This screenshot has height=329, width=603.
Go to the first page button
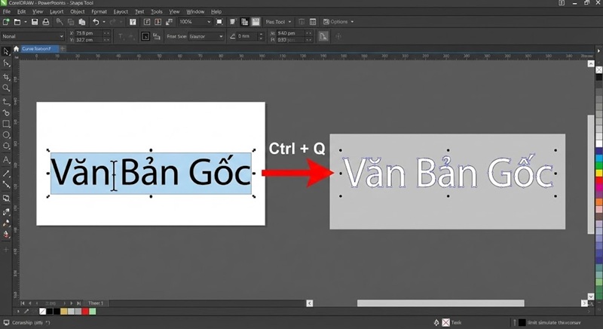(x=23, y=303)
